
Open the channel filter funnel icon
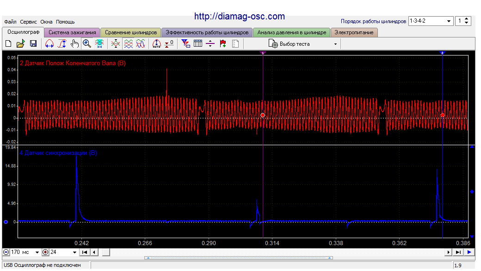click(185, 44)
